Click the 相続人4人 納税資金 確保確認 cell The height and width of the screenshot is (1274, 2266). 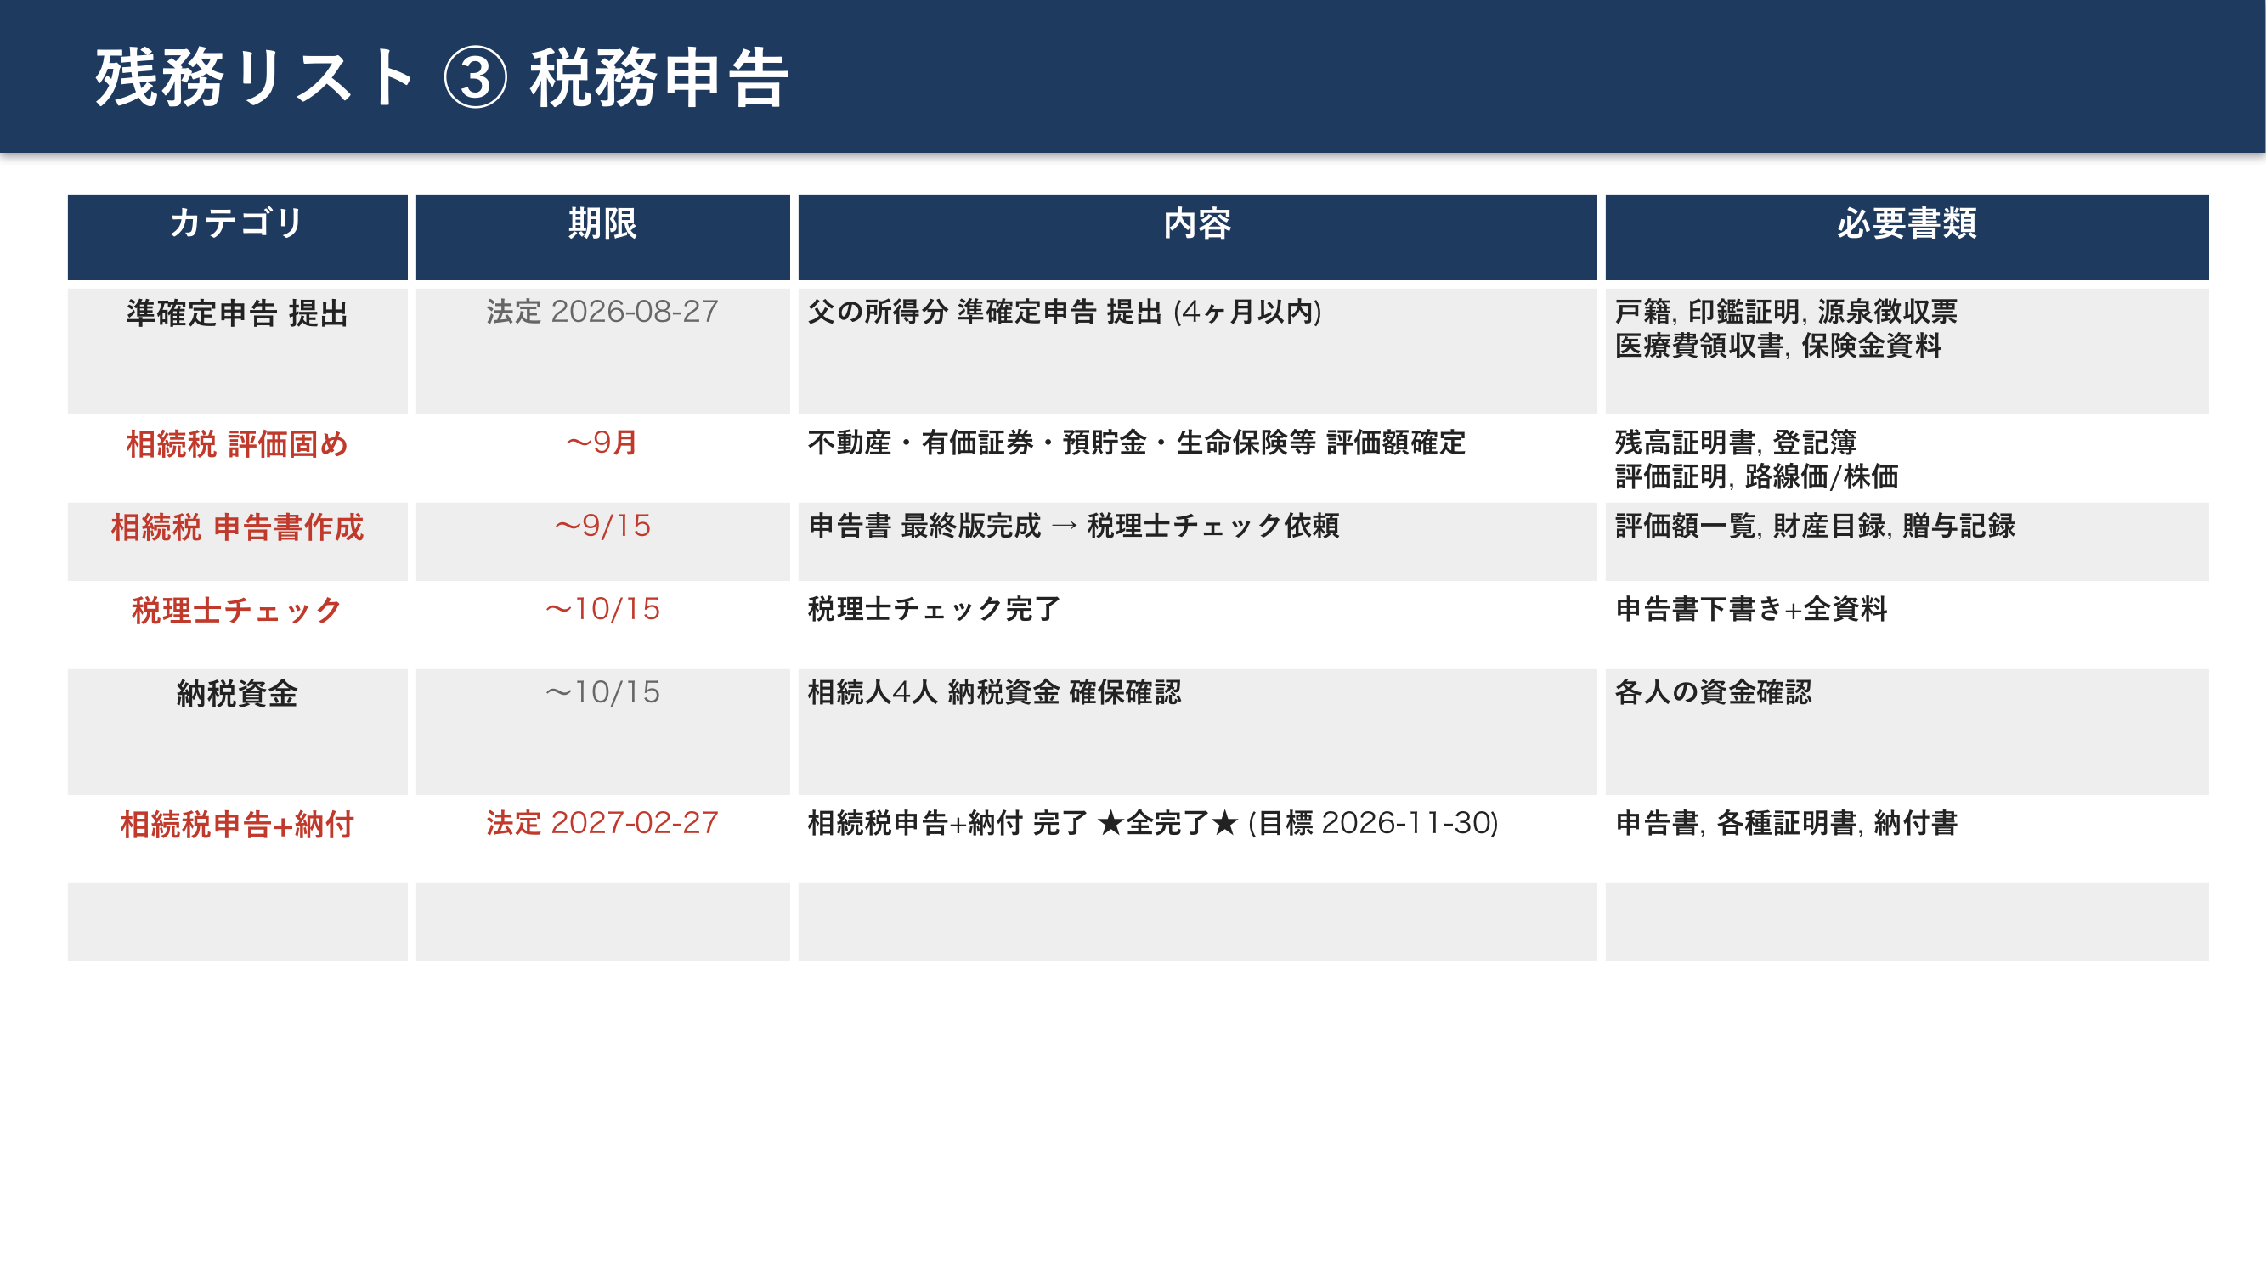click(x=994, y=692)
